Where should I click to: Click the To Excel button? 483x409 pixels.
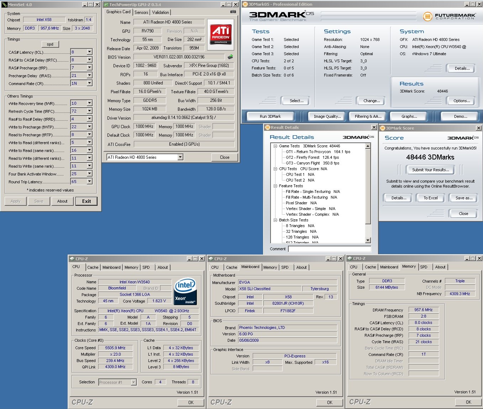point(430,198)
